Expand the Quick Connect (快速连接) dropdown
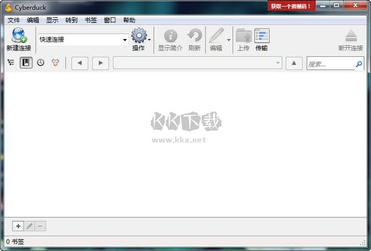 pyautogui.click(x=125, y=40)
